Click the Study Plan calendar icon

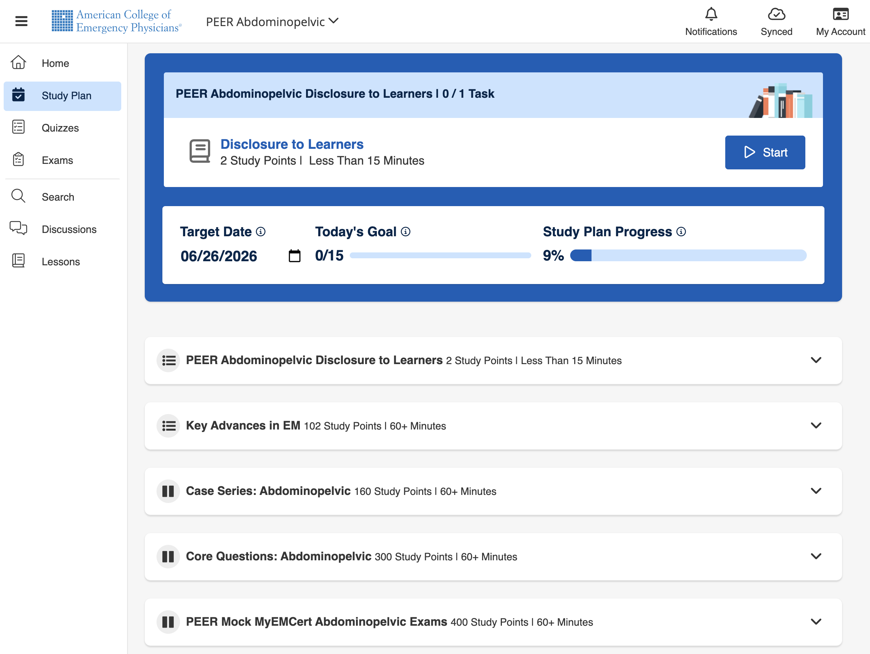pos(18,95)
